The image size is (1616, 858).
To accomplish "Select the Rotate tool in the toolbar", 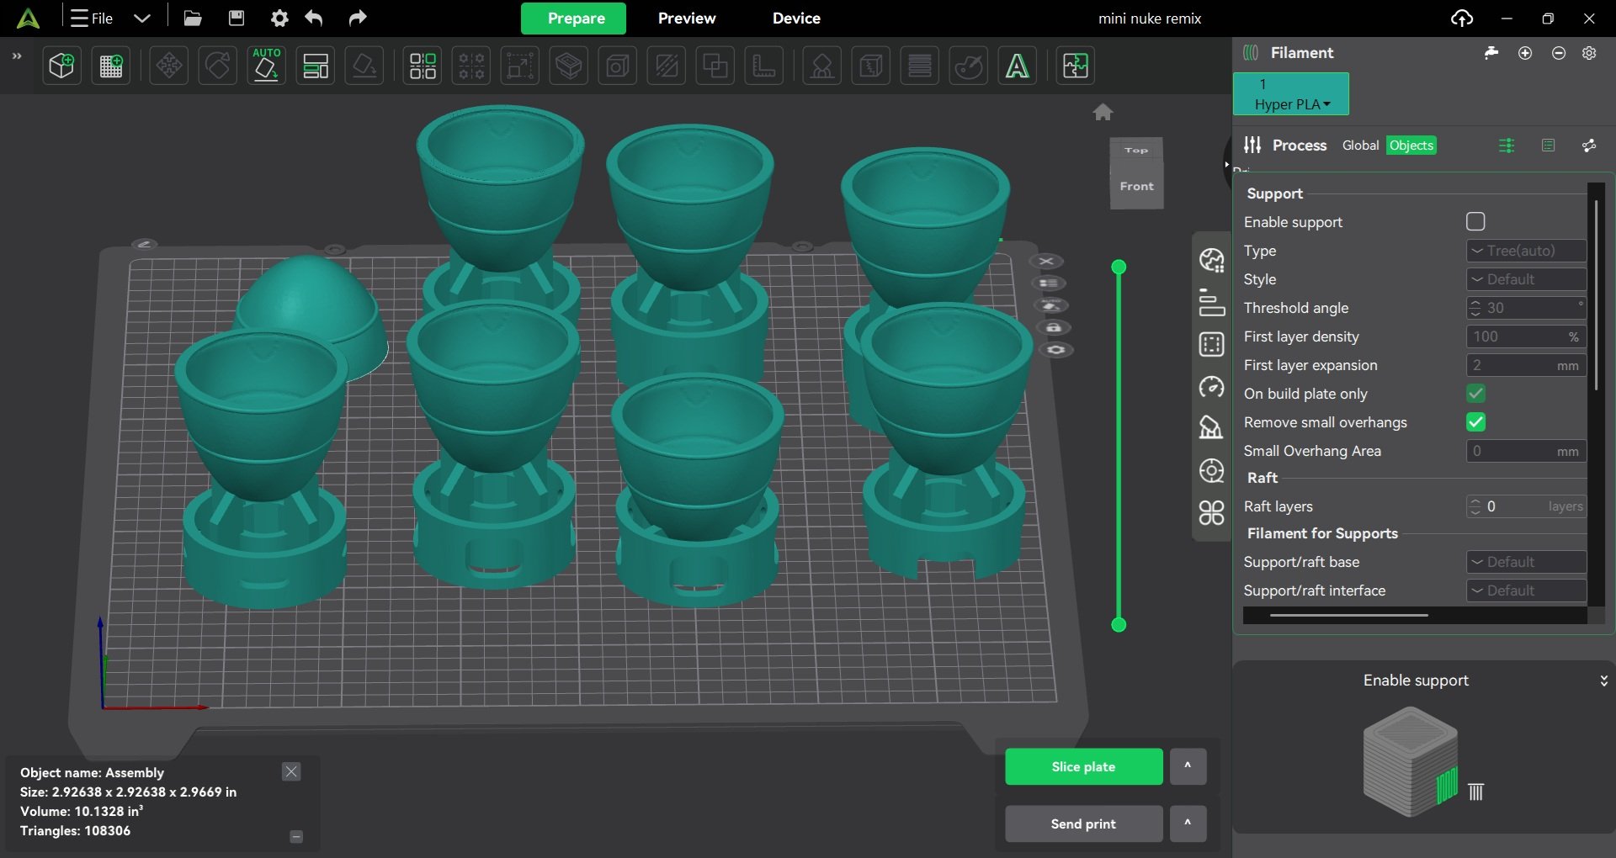I will (x=218, y=66).
